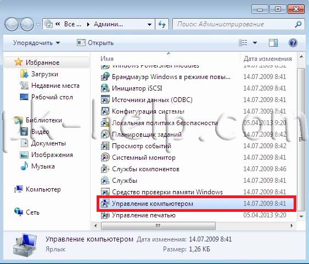Select Сеть in navigation pane
The height and width of the screenshot is (264, 309).
click(27, 212)
